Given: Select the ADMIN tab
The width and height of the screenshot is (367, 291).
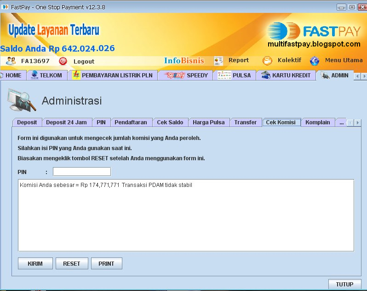Looking at the screenshot, I should coord(335,76).
